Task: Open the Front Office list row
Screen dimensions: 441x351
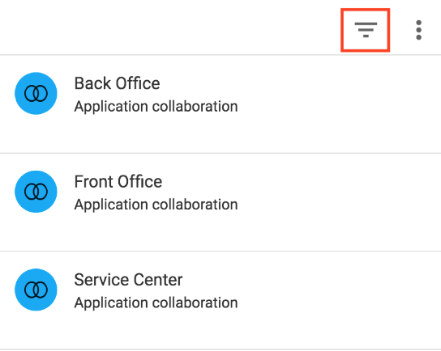Action: point(220,202)
